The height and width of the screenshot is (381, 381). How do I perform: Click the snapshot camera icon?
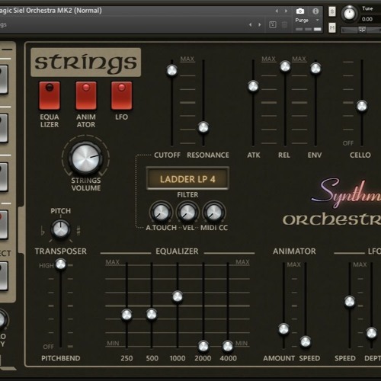[300, 11]
